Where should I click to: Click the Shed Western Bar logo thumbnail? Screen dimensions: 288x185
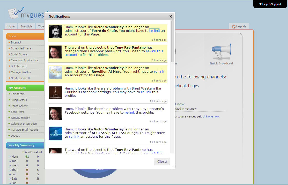[56, 93]
